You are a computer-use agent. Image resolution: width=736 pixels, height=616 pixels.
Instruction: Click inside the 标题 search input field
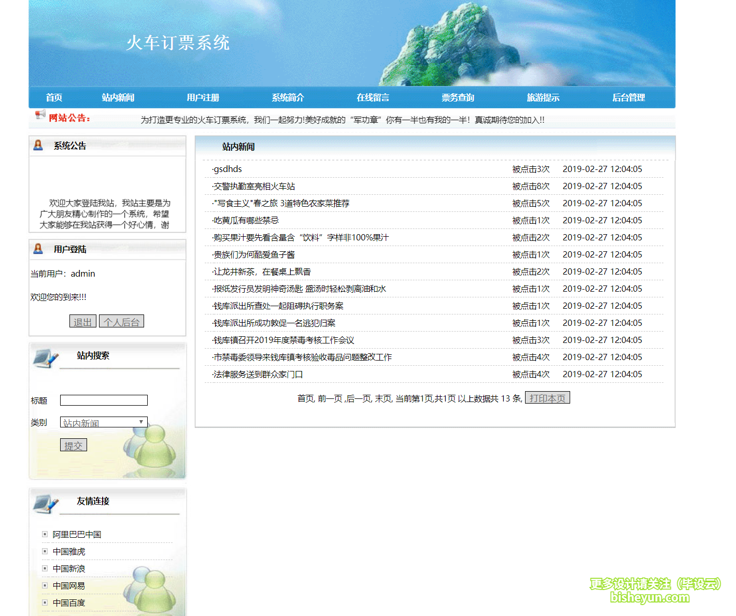click(x=103, y=400)
